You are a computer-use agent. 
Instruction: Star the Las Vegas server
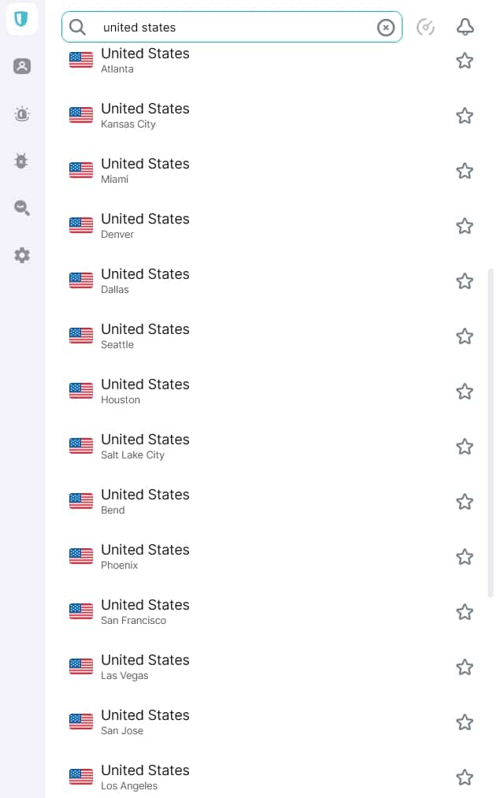[464, 667]
